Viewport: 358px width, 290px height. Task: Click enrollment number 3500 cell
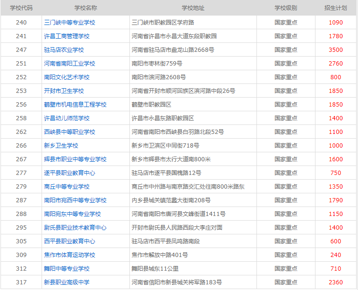336,50
